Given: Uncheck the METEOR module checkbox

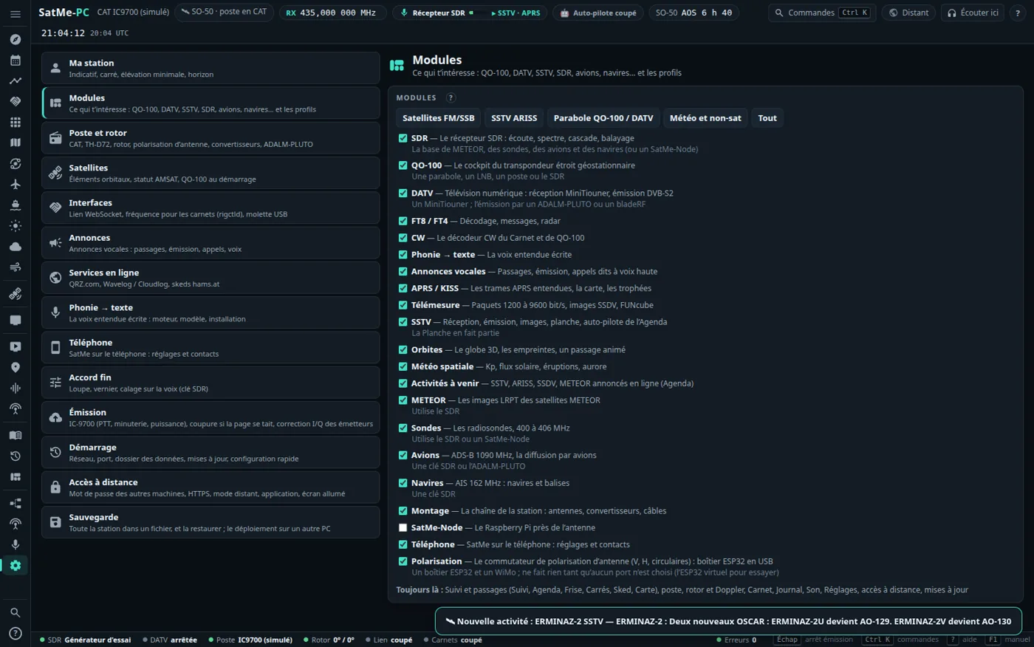Looking at the screenshot, I should (x=403, y=400).
